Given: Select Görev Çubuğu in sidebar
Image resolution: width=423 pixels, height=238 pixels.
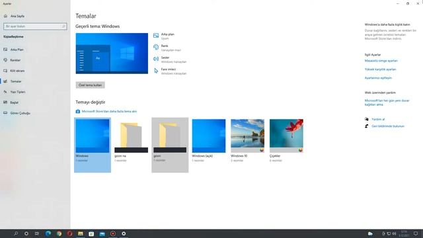Looking at the screenshot, I should click(x=20, y=113).
